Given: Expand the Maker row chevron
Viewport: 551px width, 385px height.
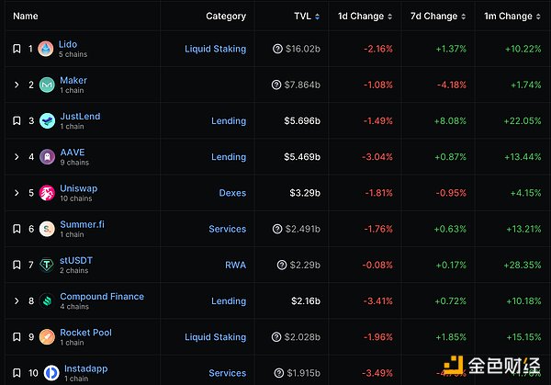Looking at the screenshot, I should [17, 85].
